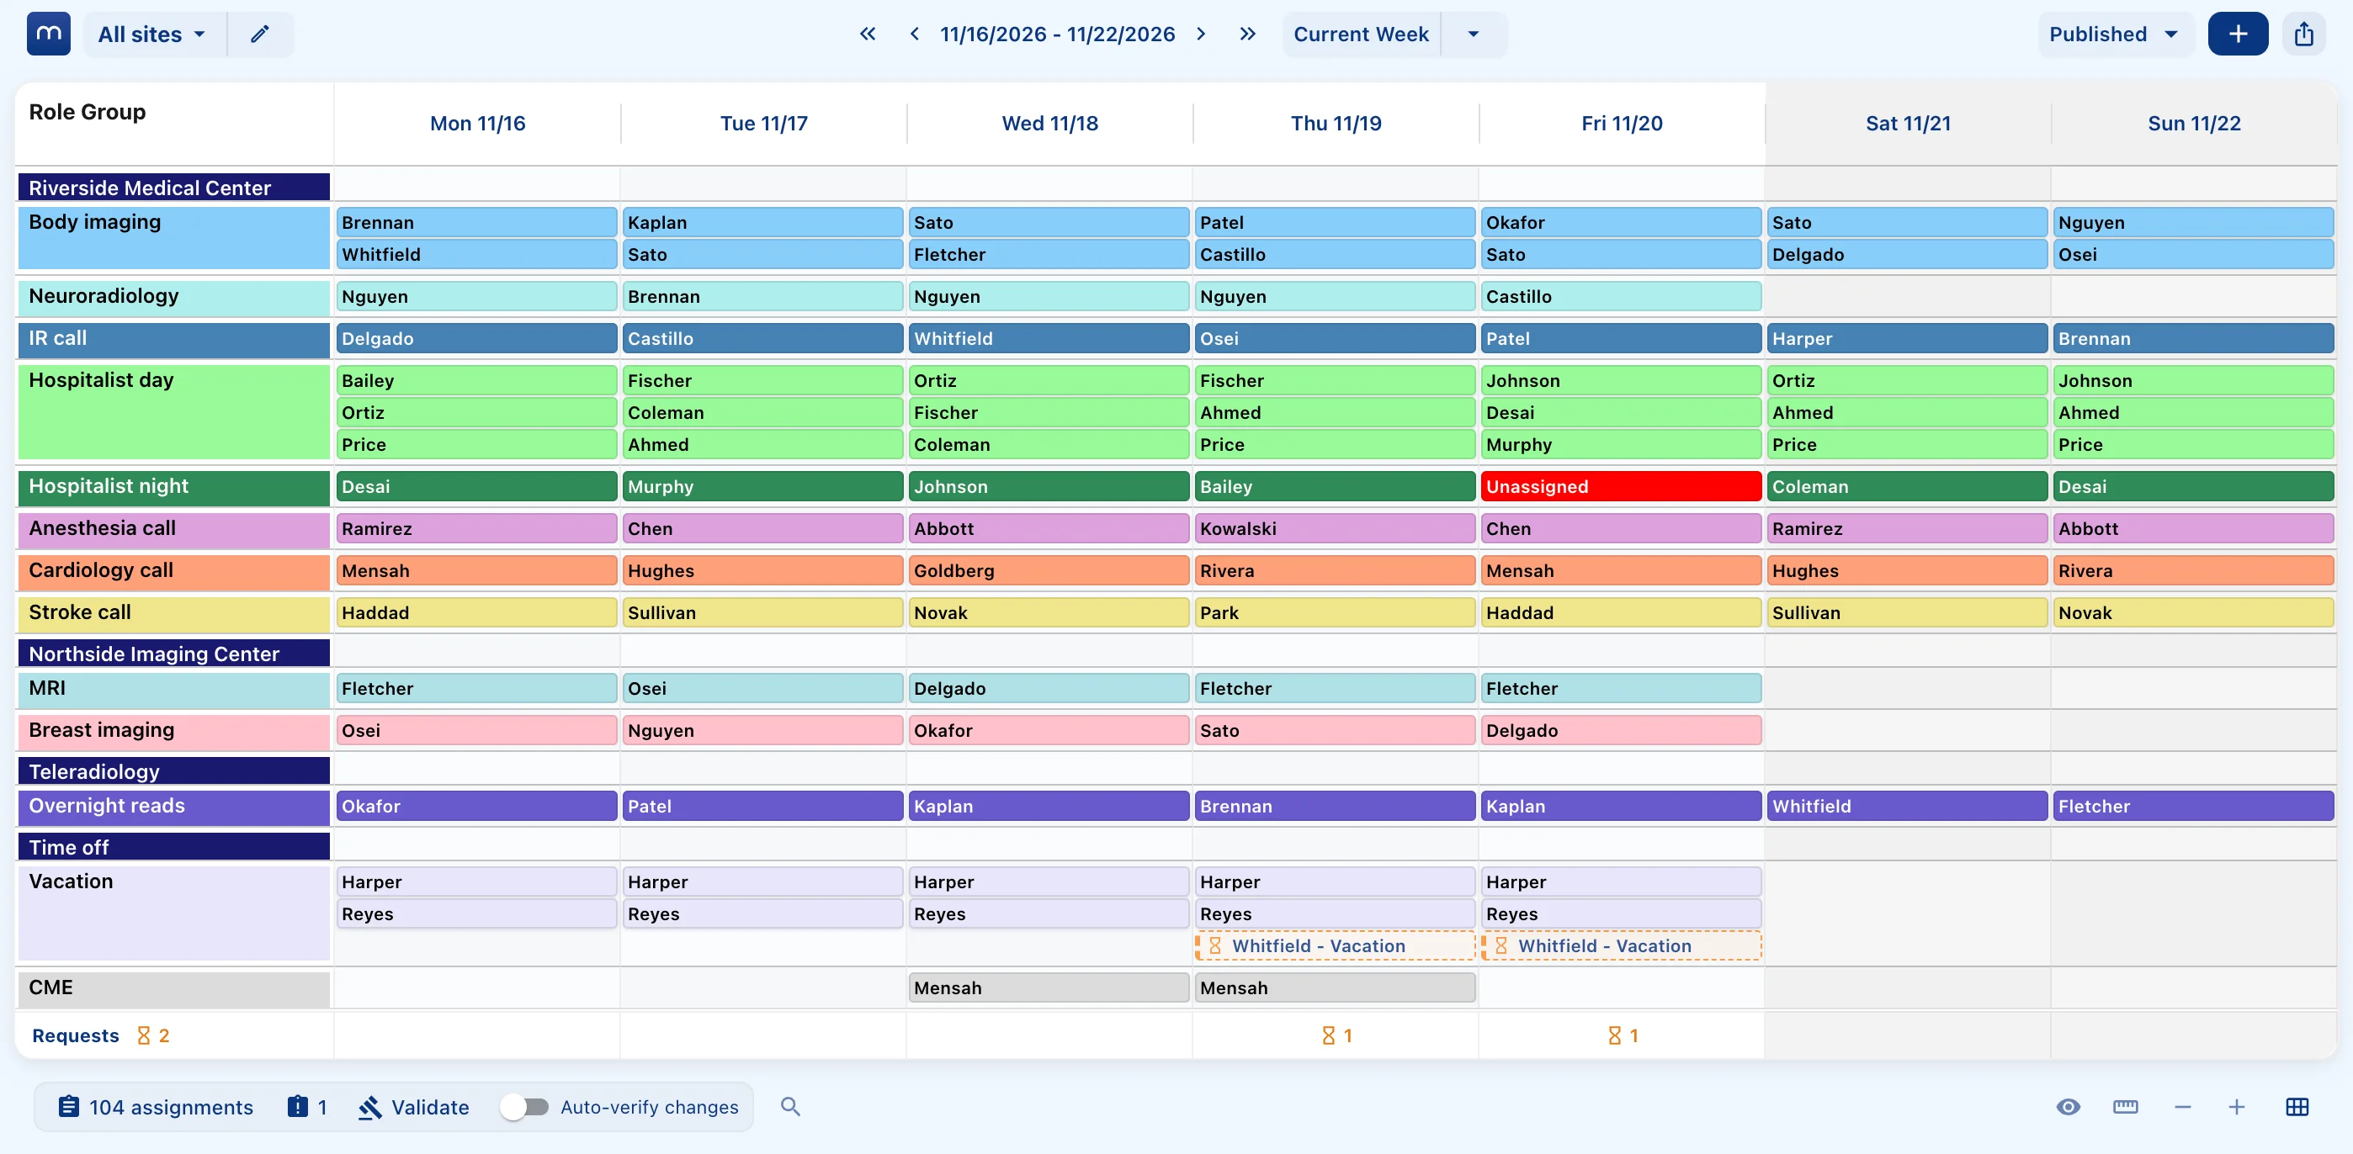Collapse the Teleradiology group header

[173, 771]
